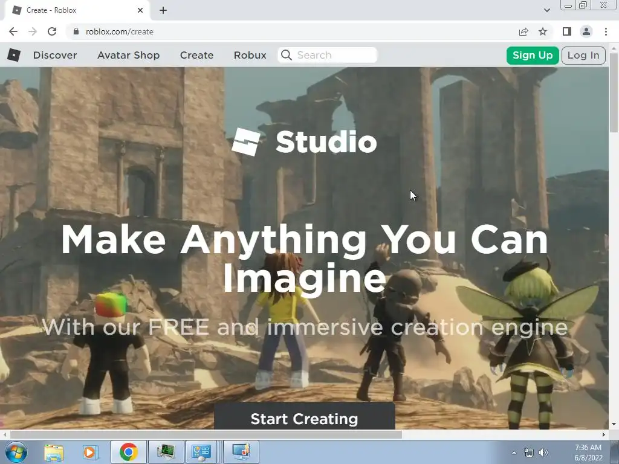619x464 pixels.
Task: Click the scroll down arrow on vertical scrollbar
Action: [614, 425]
